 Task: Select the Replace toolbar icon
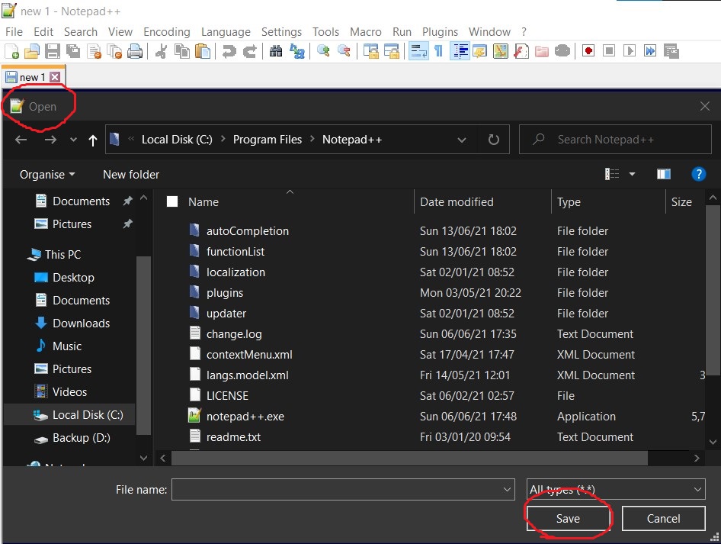[296, 50]
